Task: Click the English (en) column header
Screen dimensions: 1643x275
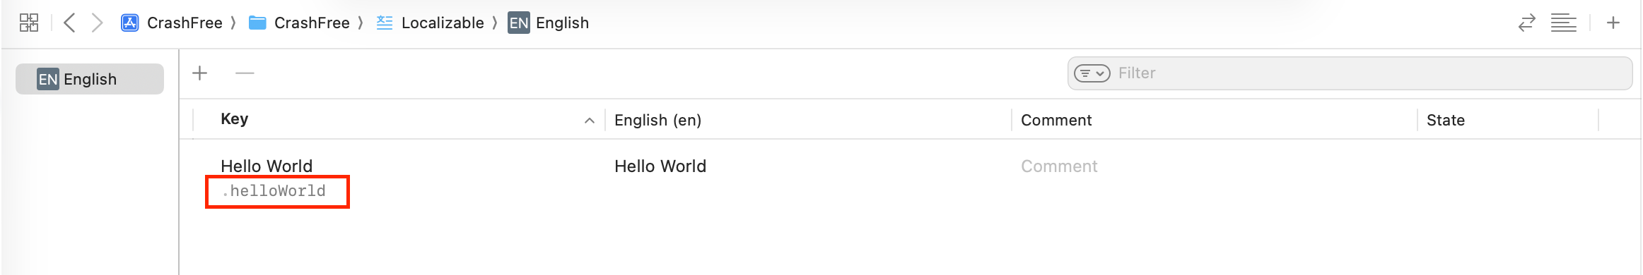Action: (657, 120)
